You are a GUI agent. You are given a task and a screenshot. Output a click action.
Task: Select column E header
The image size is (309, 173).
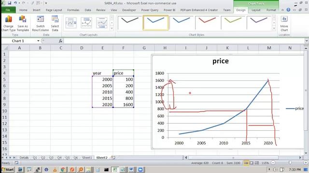pyautogui.click(x=102, y=48)
